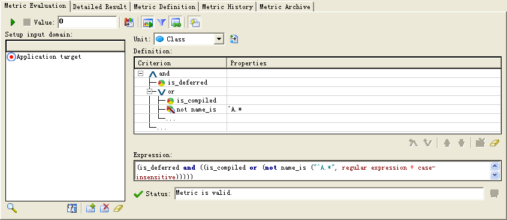Click the red dot Application target icon
507x220 pixels.
11,57
